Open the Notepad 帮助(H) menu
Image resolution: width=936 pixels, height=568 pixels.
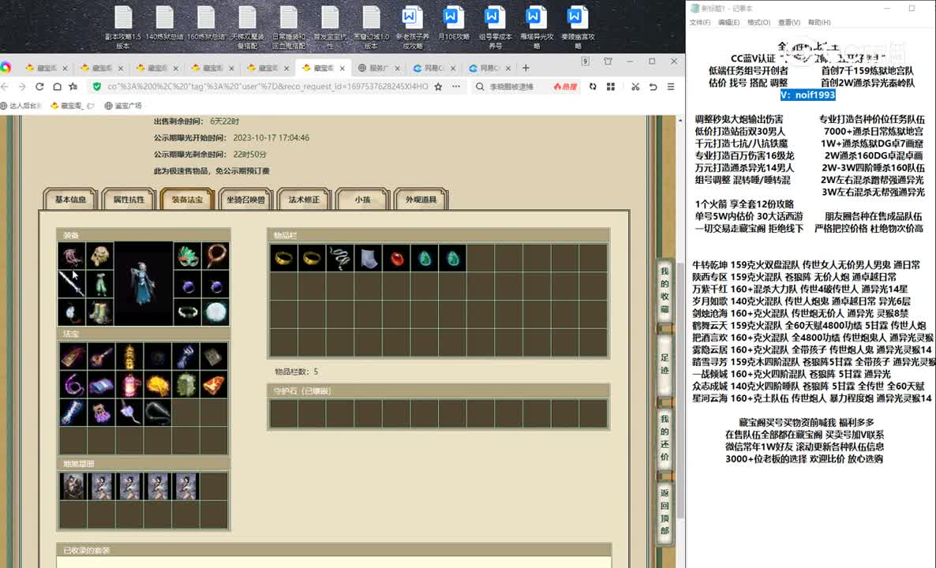pos(819,23)
